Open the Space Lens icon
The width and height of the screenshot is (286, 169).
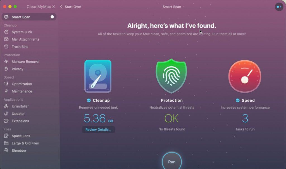[x=6, y=136]
